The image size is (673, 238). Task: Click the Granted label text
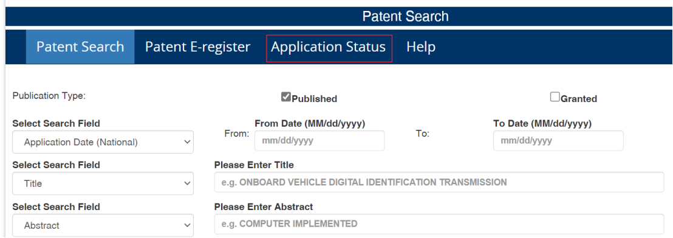tap(579, 99)
